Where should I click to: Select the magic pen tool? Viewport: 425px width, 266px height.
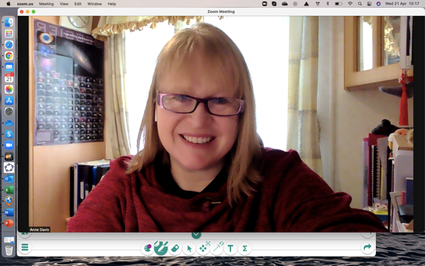click(161, 248)
